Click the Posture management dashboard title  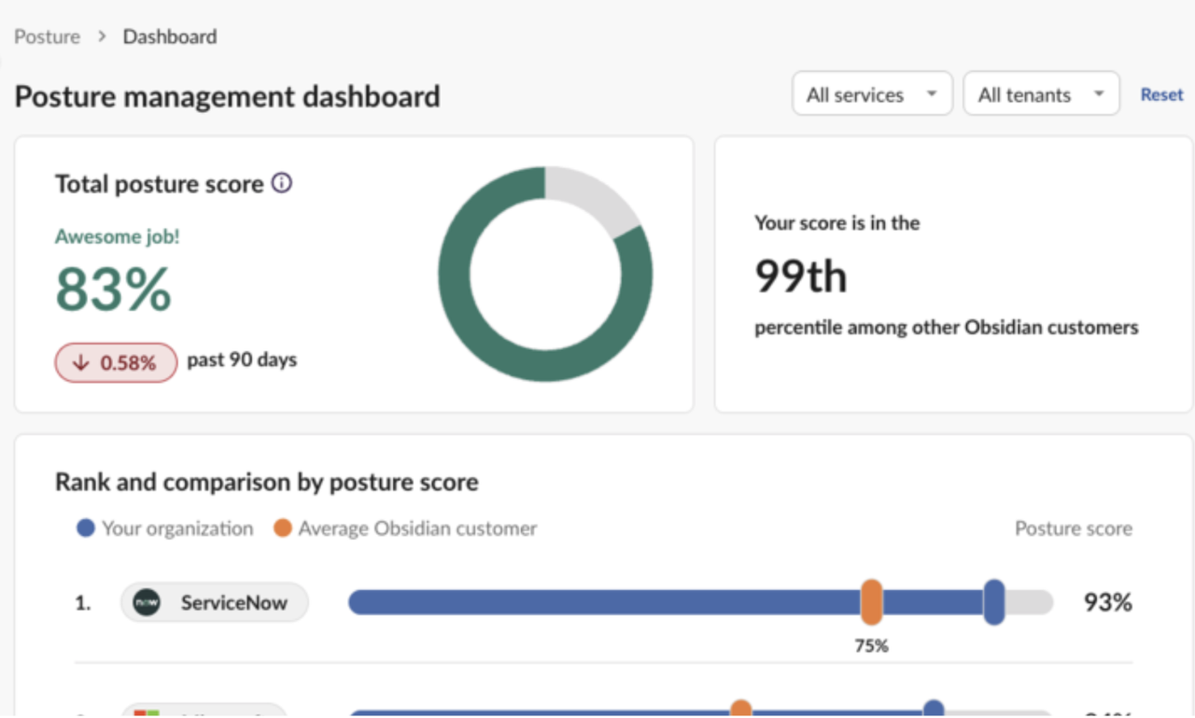click(227, 96)
